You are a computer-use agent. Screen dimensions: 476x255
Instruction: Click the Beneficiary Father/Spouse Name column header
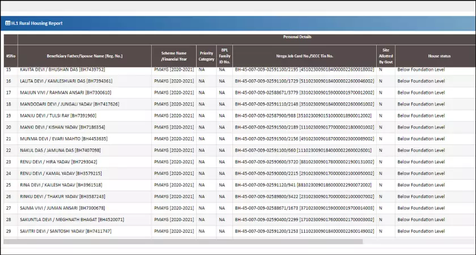(x=84, y=56)
